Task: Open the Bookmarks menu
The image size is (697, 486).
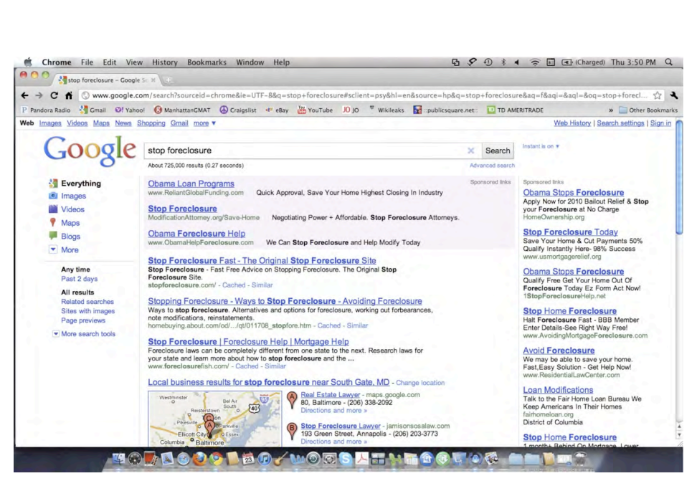Action: click(207, 62)
